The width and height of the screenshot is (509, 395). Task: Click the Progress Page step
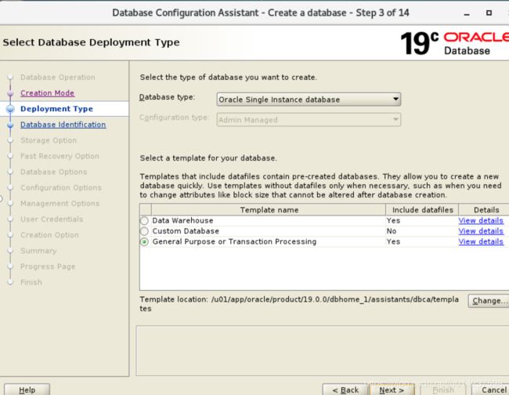pyautogui.click(x=48, y=266)
